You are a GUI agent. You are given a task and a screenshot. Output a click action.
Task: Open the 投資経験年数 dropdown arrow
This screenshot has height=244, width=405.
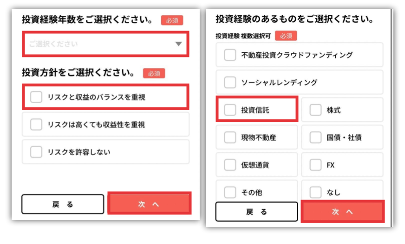point(178,44)
